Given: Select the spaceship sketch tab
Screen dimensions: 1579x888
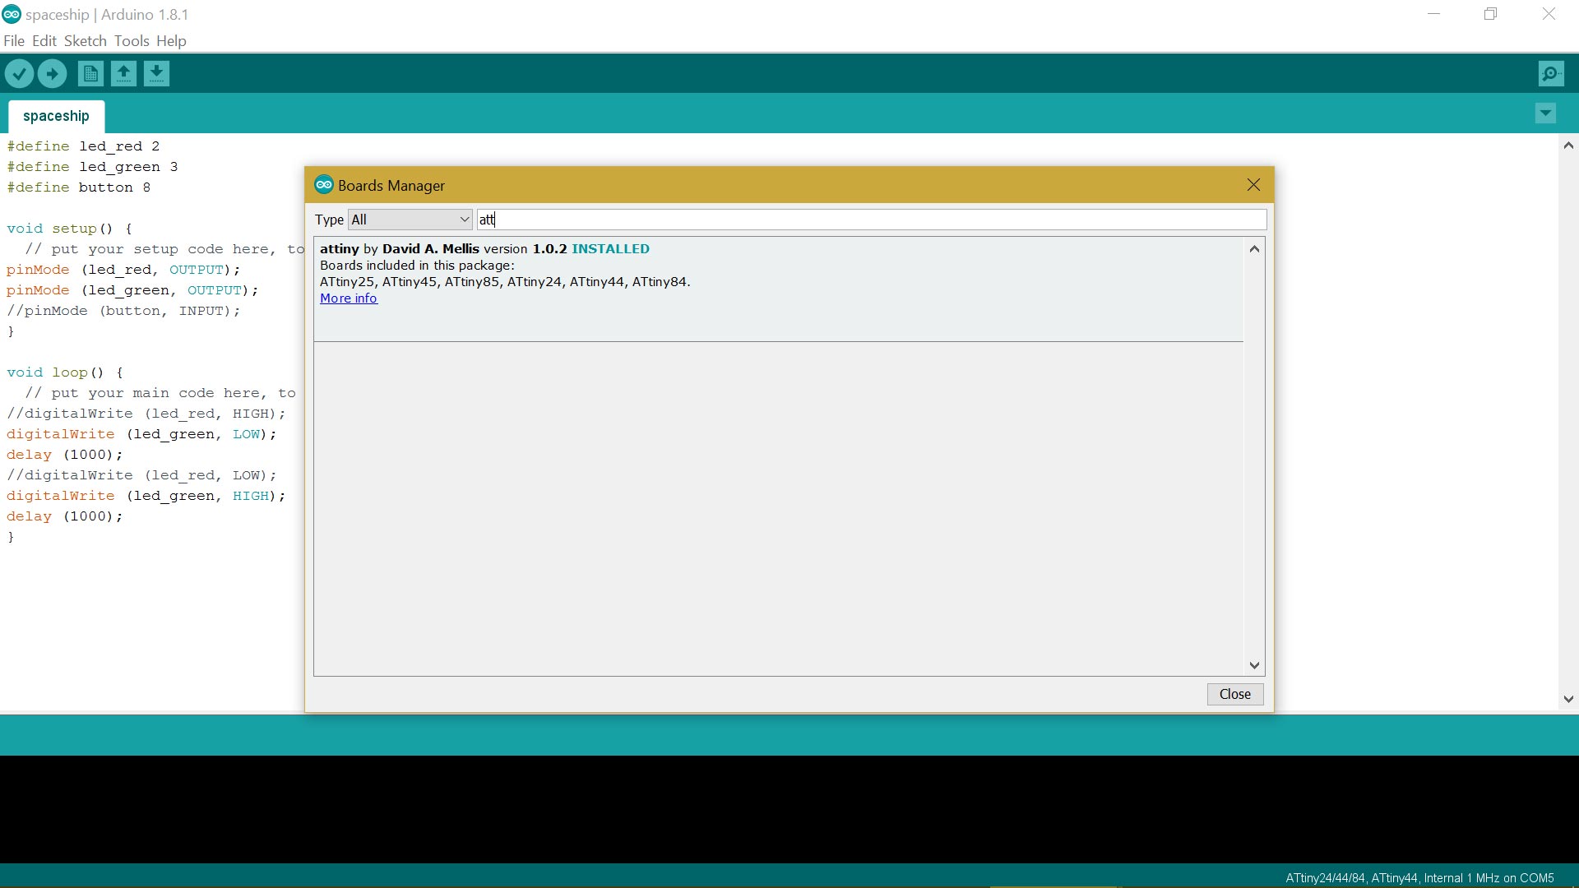Looking at the screenshot, I should (x=56, y=116).
